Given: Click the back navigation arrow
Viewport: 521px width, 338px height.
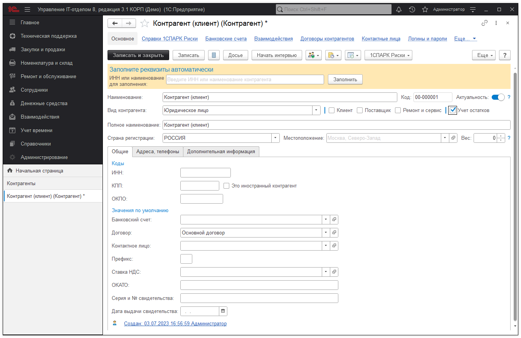Looking at the screenshot, I should [115, 23].
